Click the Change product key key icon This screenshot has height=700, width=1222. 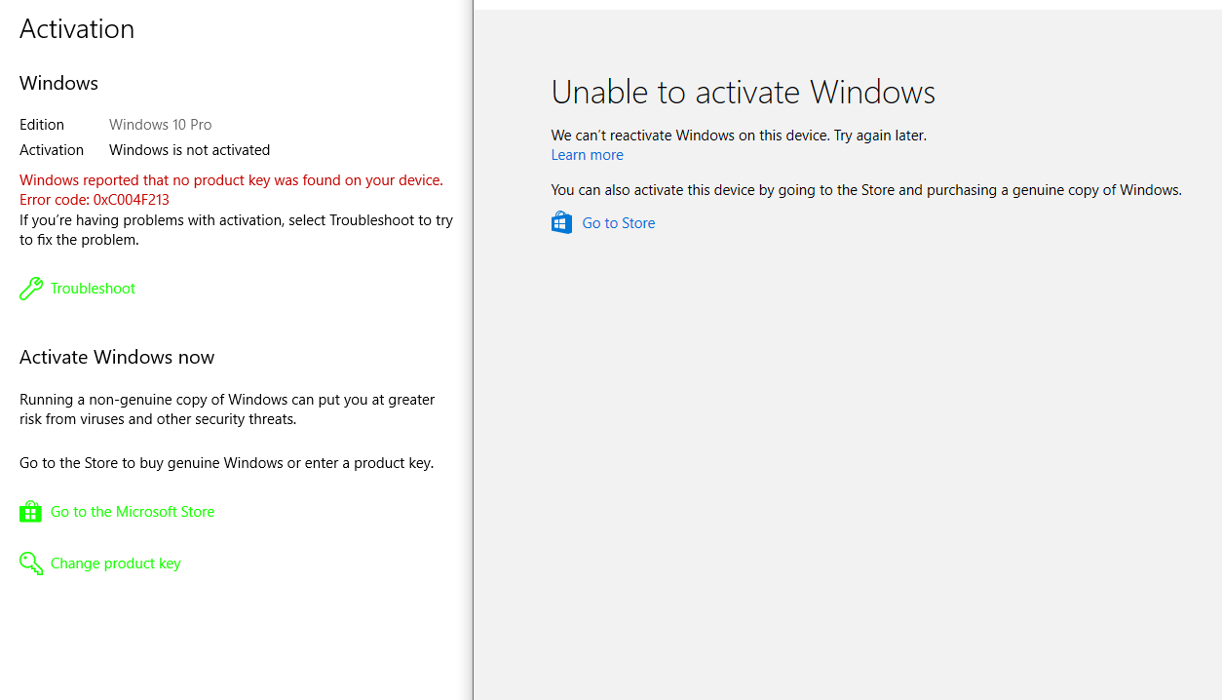31,564
